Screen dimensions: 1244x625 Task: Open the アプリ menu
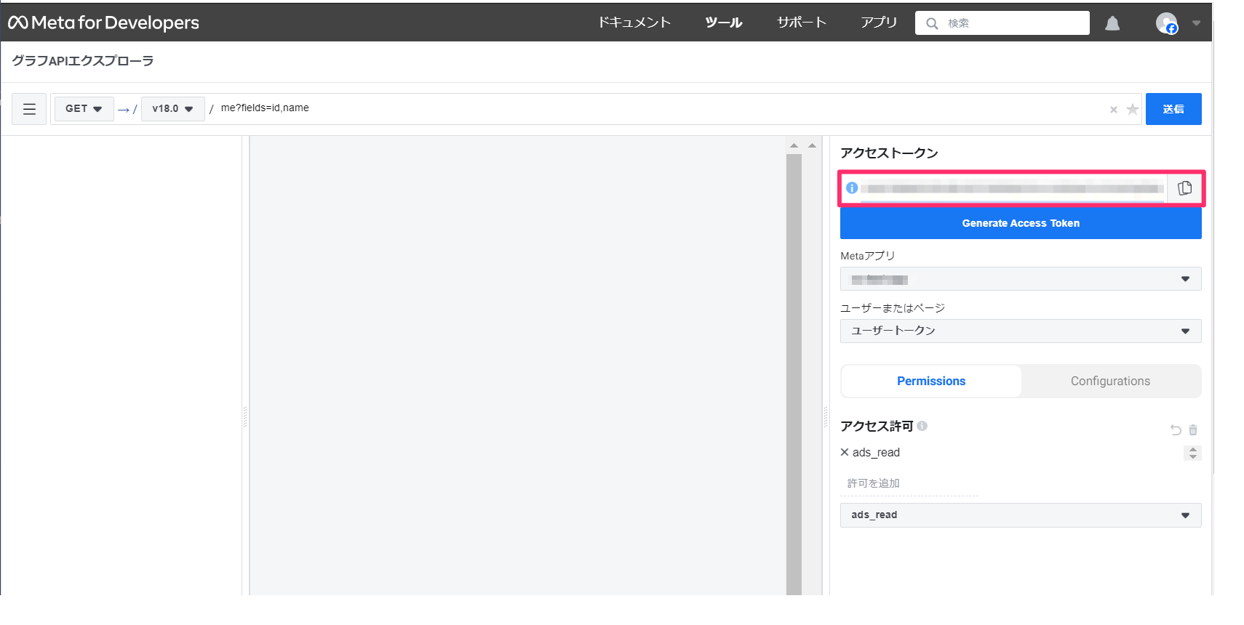[879, 23]
